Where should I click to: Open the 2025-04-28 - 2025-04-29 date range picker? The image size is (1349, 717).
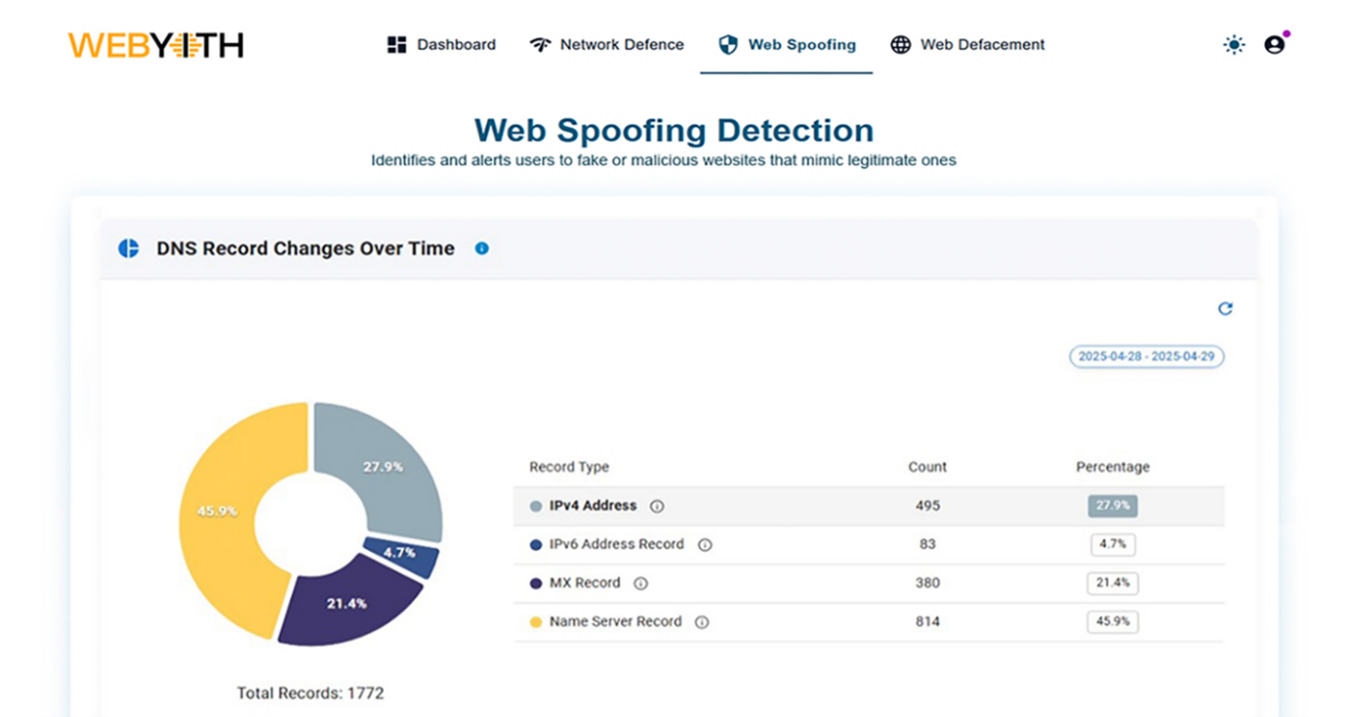[x=1146, y=357]
